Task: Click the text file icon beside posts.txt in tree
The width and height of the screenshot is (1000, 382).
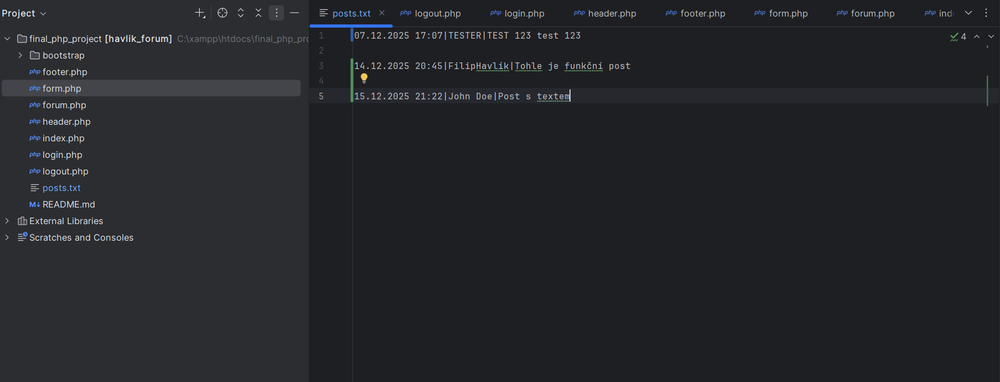Action: click(x=35, y=188)
